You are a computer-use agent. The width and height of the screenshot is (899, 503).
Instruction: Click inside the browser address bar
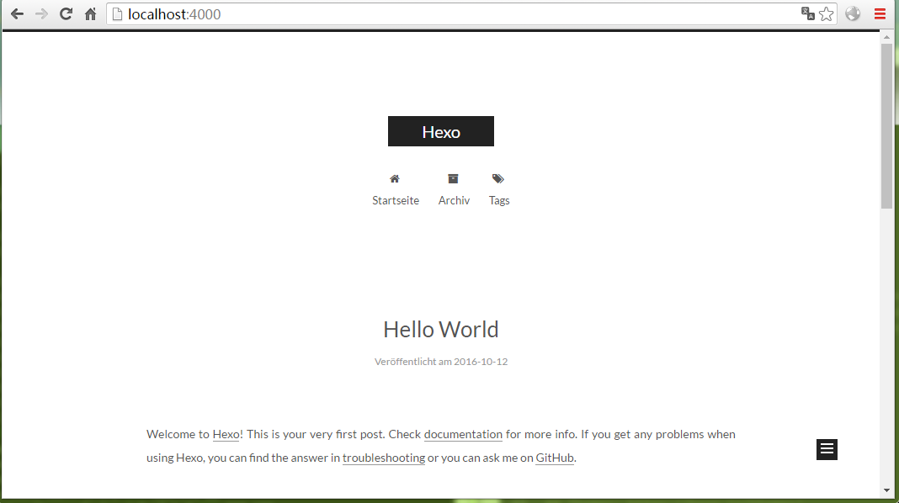pyautogui.click(x=337, y=13)
